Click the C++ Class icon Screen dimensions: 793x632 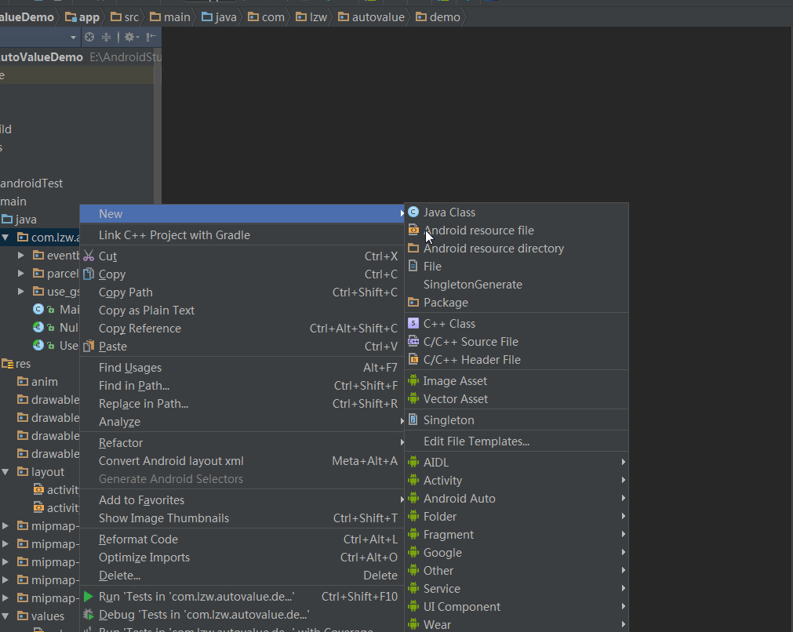[413, 323]
